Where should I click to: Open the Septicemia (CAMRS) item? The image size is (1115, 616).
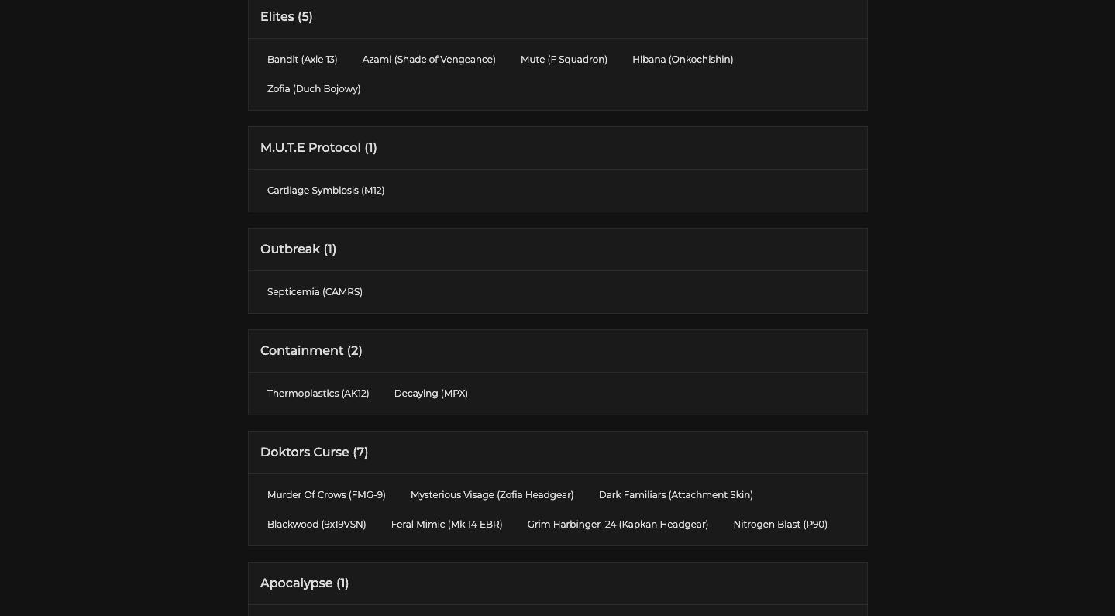point(315,292)
